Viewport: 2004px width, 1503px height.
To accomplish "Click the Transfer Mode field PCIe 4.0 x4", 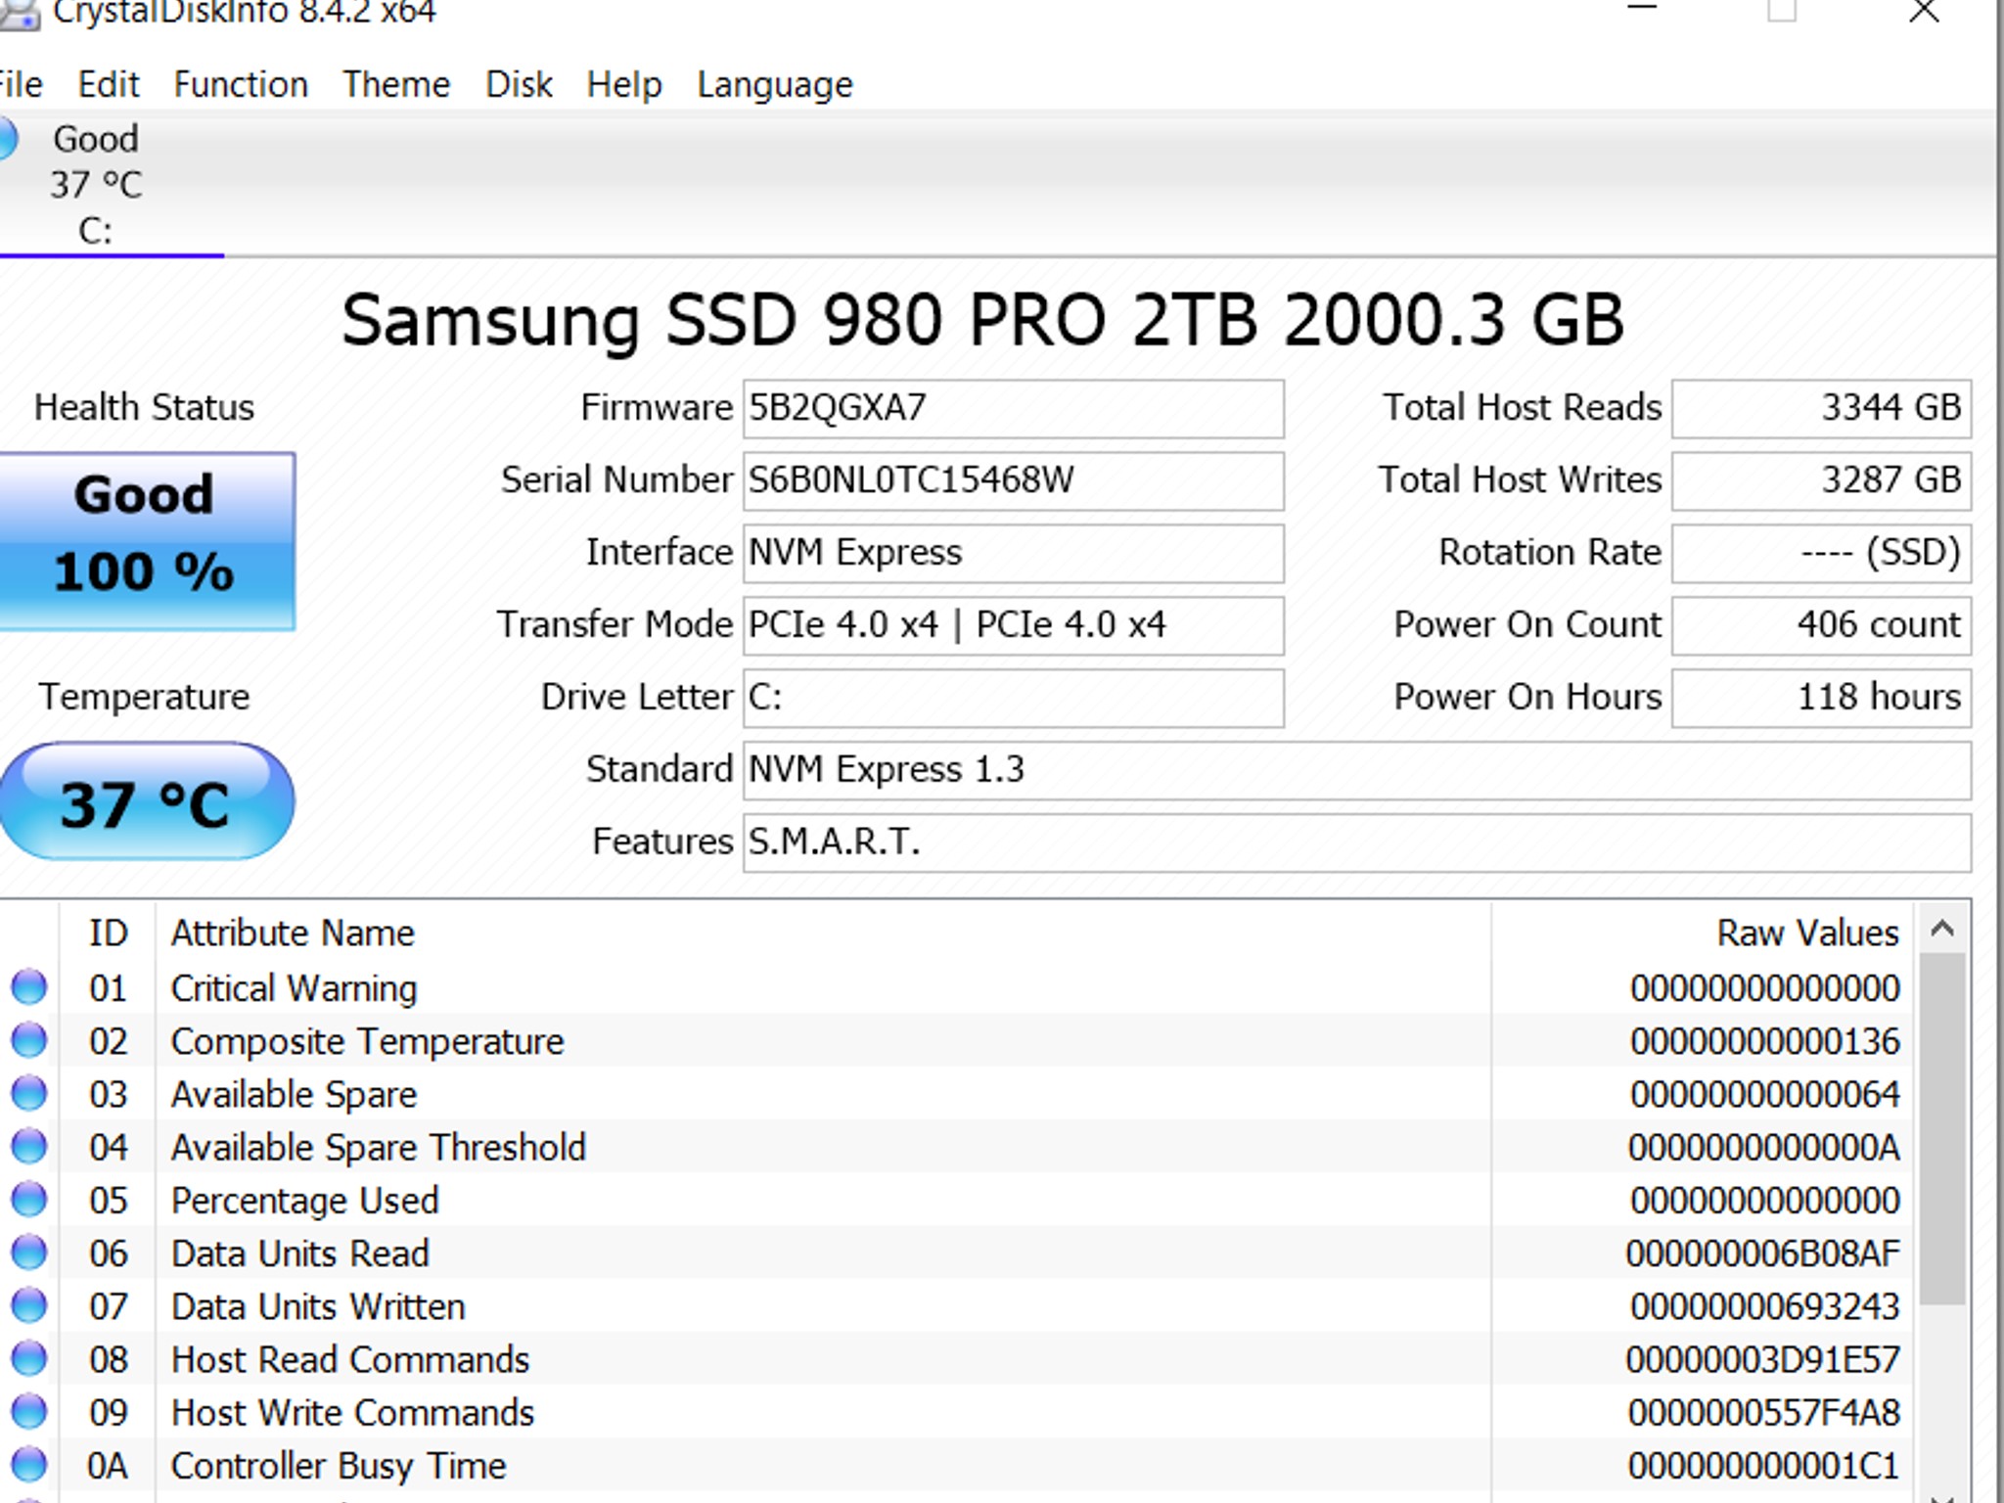I will [x=1014, y=625].
